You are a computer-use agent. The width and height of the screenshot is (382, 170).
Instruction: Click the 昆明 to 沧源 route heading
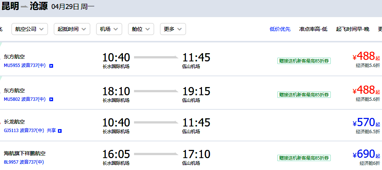25,6
